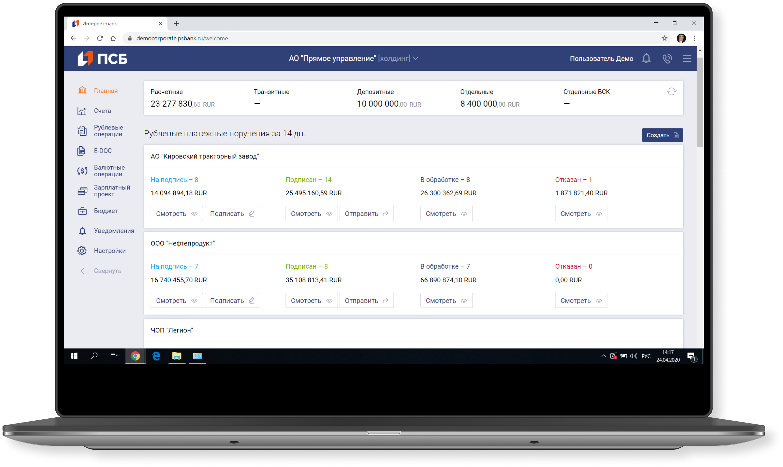Click the Зарплатный проект cards icon
This screenshot has width=783, height=467.
click(82, 191)
